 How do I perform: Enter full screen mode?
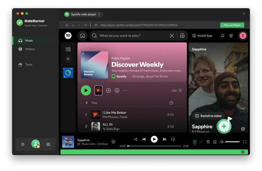tap(245, 142)
